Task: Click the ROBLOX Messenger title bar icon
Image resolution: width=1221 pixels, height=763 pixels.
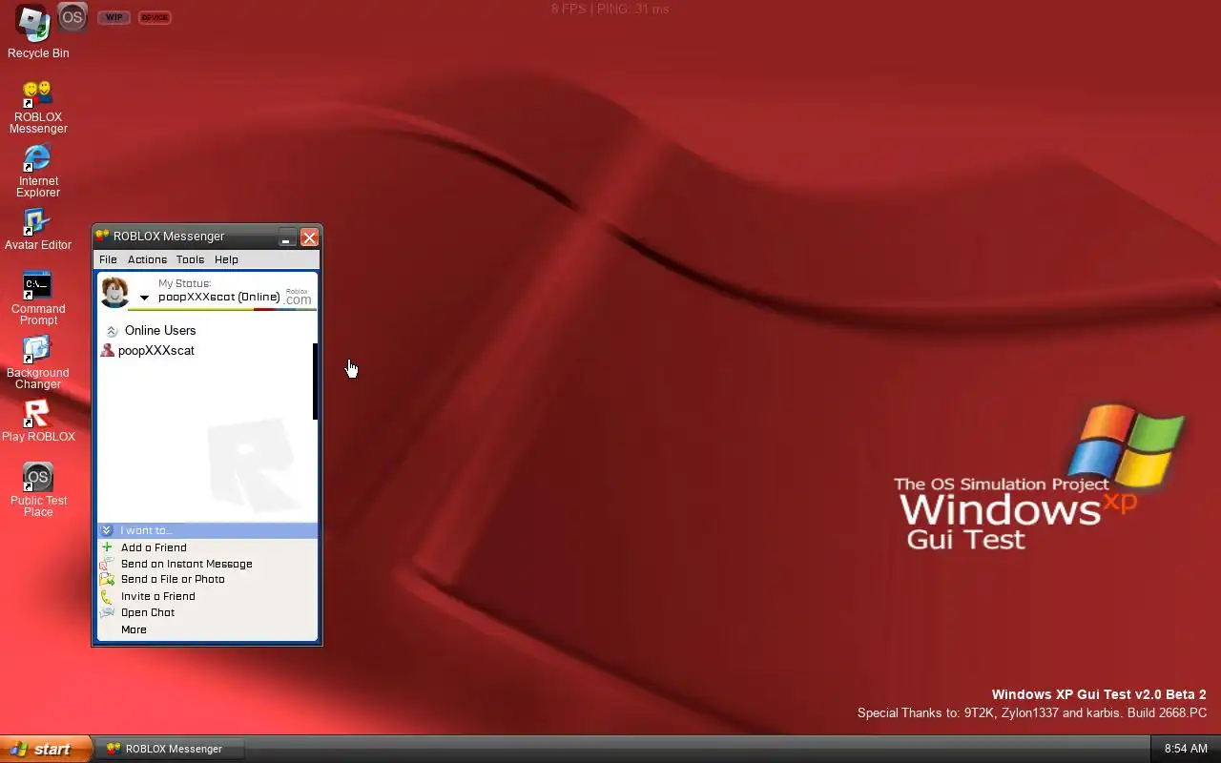Action: pyautogui.click(x=102, y=236)
